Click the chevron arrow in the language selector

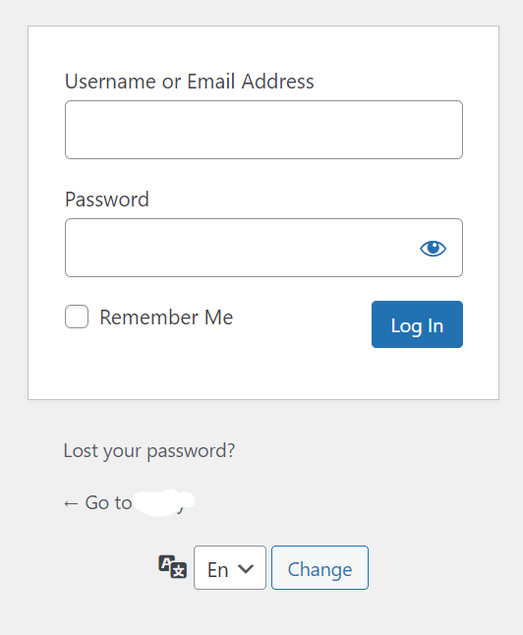[246, 568]
